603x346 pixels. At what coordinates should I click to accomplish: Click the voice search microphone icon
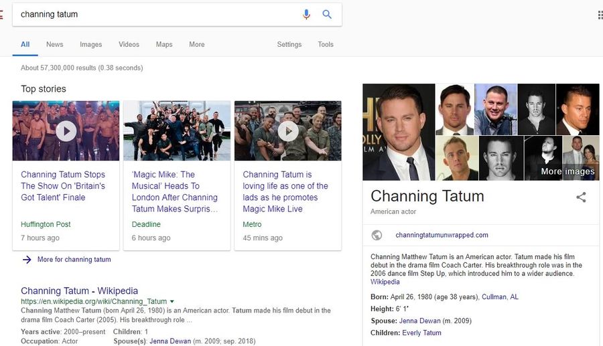tap(306, 14)
